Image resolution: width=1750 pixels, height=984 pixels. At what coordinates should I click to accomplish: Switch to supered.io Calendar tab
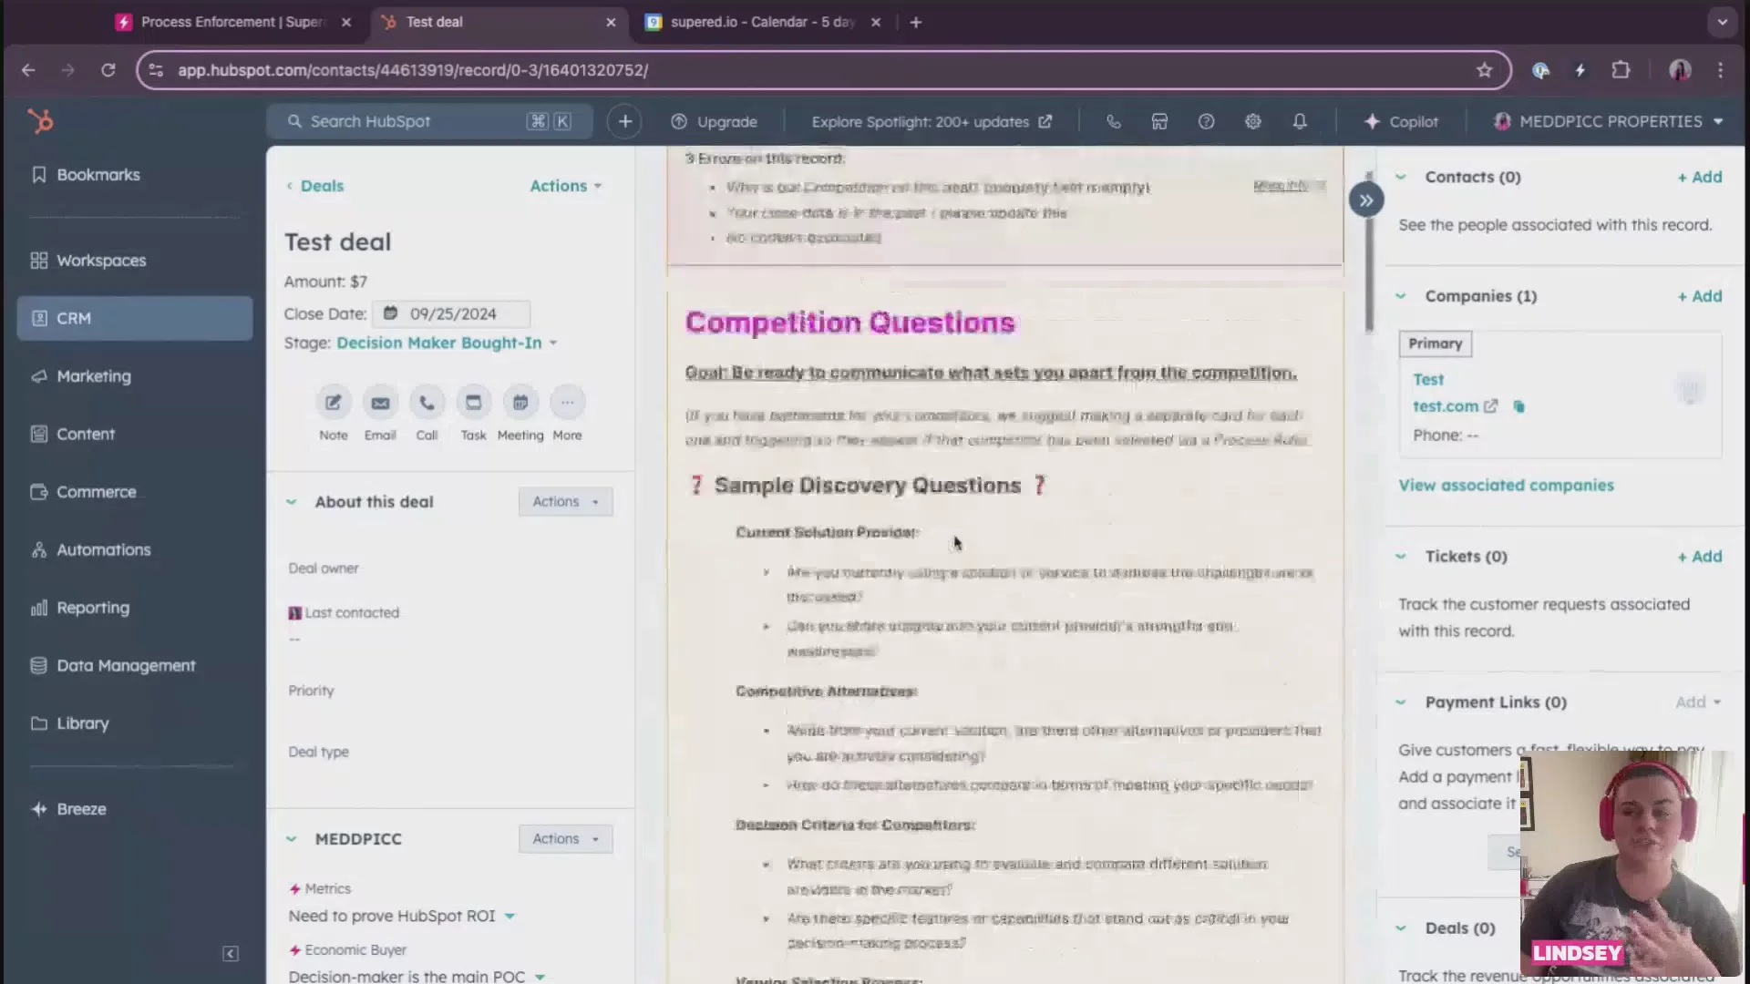762,22
